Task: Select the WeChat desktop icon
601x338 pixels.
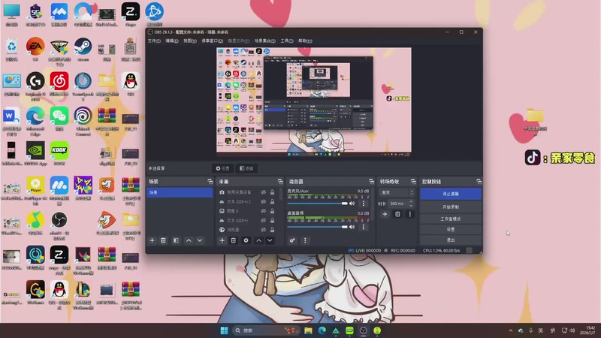Action: [59, 119]
